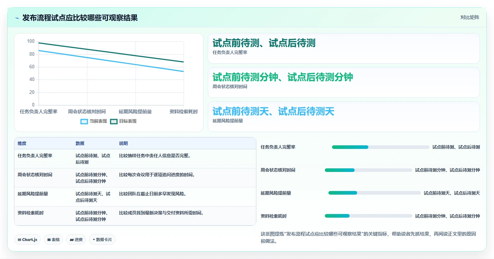Toggle the 目标表现 legend swatch
The width and height of the screenshot is (494, 259).
tap(114, 122)
